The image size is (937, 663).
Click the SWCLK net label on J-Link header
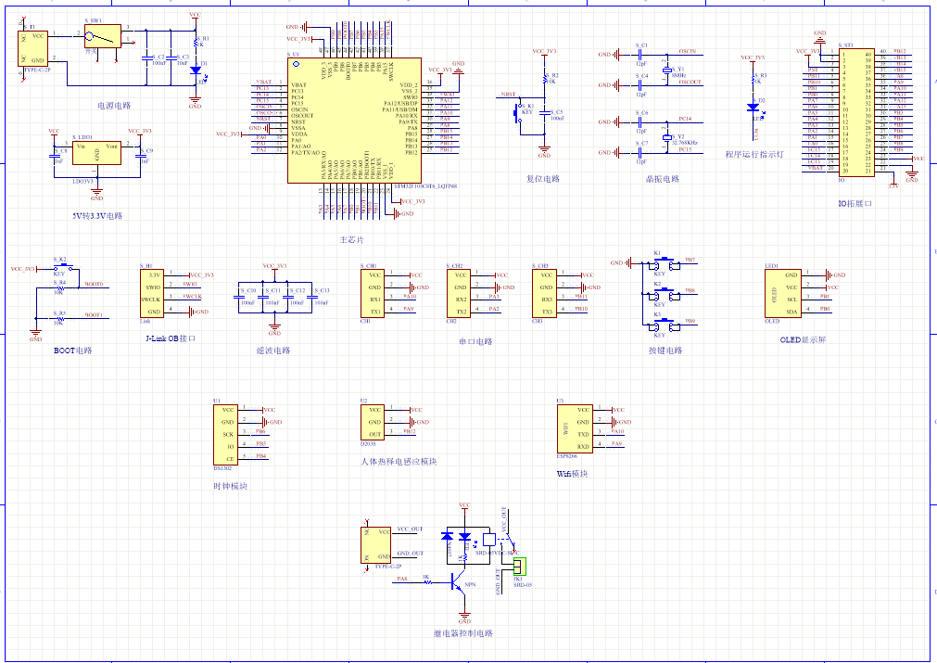[x=193, y=297]
